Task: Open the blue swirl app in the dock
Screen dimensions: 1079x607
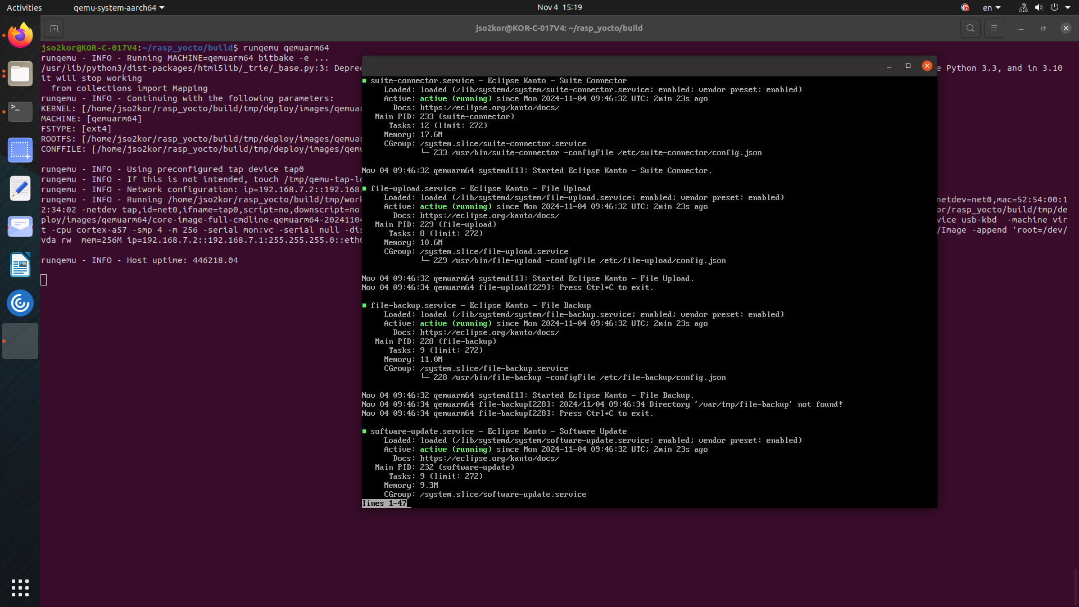Action: click(20, 303)
